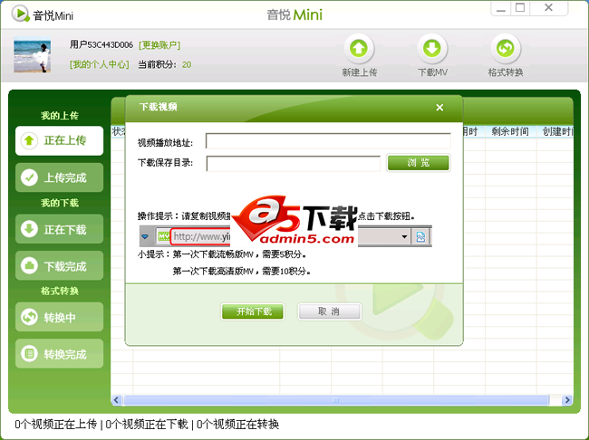Click the 新建上传 upload icon
The width and height of the screenshot is (589, 440).
coord(359,48)
